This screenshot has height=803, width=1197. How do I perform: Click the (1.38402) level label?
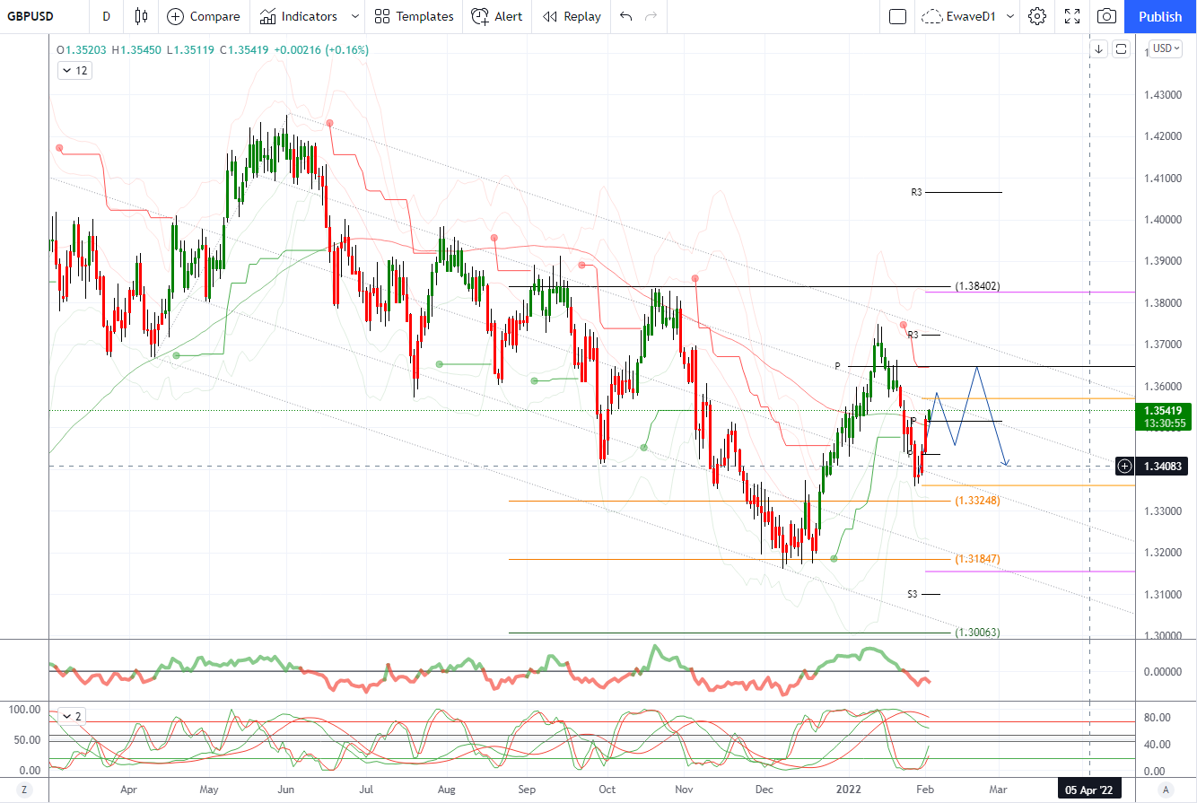coord(977,286)
